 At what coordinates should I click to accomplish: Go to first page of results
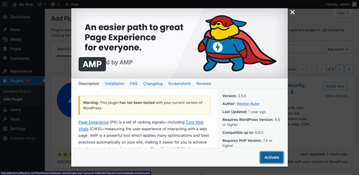click(303, 69)
